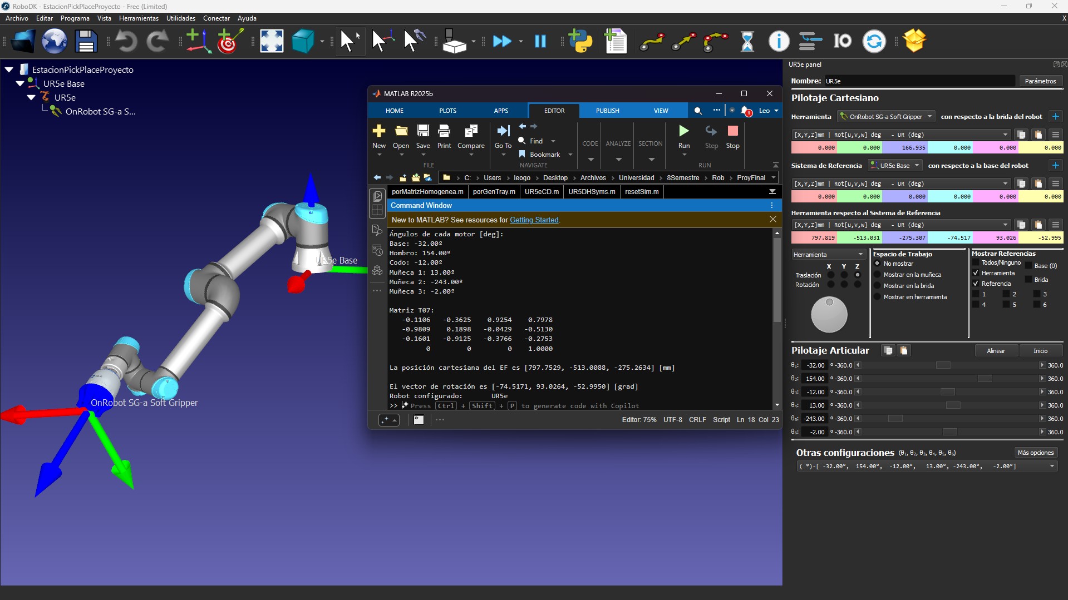The image size is (1068, 600).
Task: Enable Brida reference checkbox
Action: point(1028,280)
